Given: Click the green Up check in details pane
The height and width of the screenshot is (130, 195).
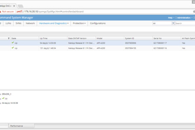Looking at the screenshot, I should [3, 98].
